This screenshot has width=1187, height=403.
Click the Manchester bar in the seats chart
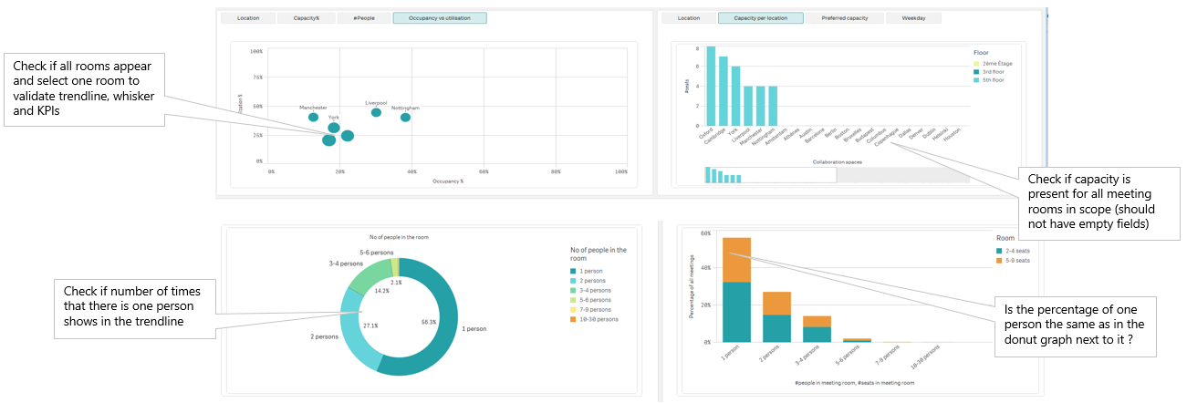click(x=760, y=106)
